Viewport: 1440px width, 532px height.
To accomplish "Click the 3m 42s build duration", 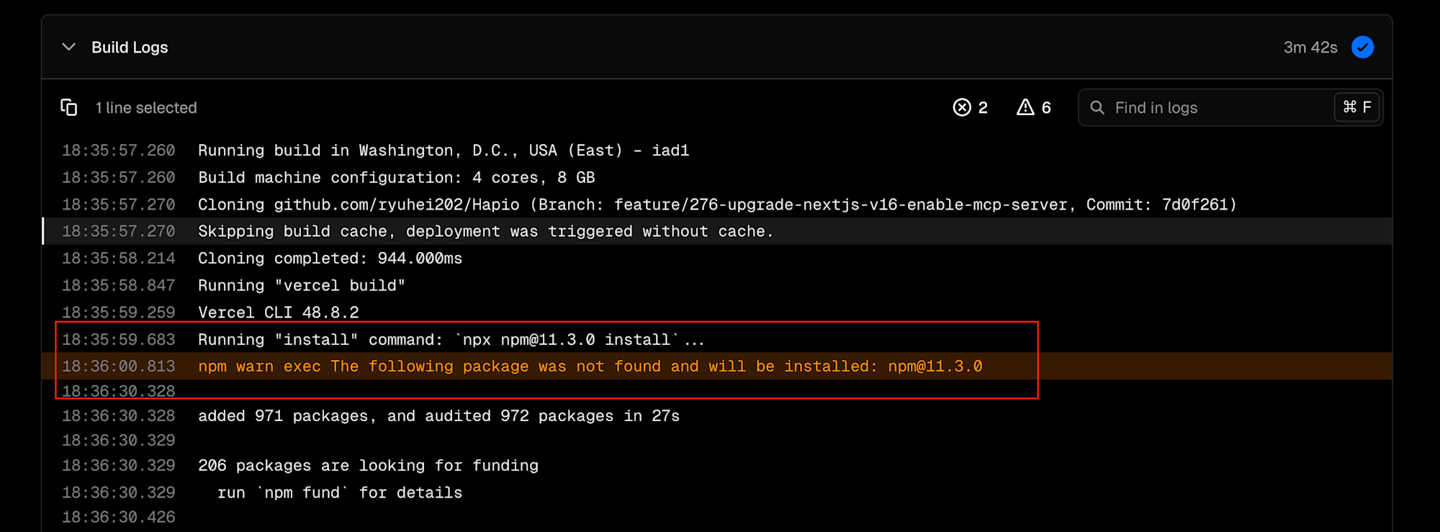I will (x=1310, y=48).
